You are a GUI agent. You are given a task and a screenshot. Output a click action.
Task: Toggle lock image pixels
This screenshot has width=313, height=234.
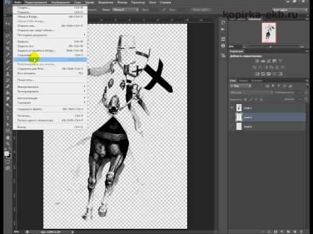click(250, 99)
